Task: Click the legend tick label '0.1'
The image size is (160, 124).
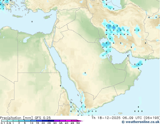Action: [3, 123]
